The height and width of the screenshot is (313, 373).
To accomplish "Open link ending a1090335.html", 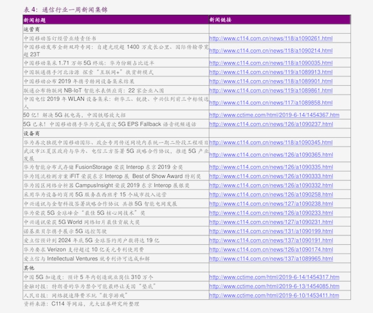I will 271,167.
